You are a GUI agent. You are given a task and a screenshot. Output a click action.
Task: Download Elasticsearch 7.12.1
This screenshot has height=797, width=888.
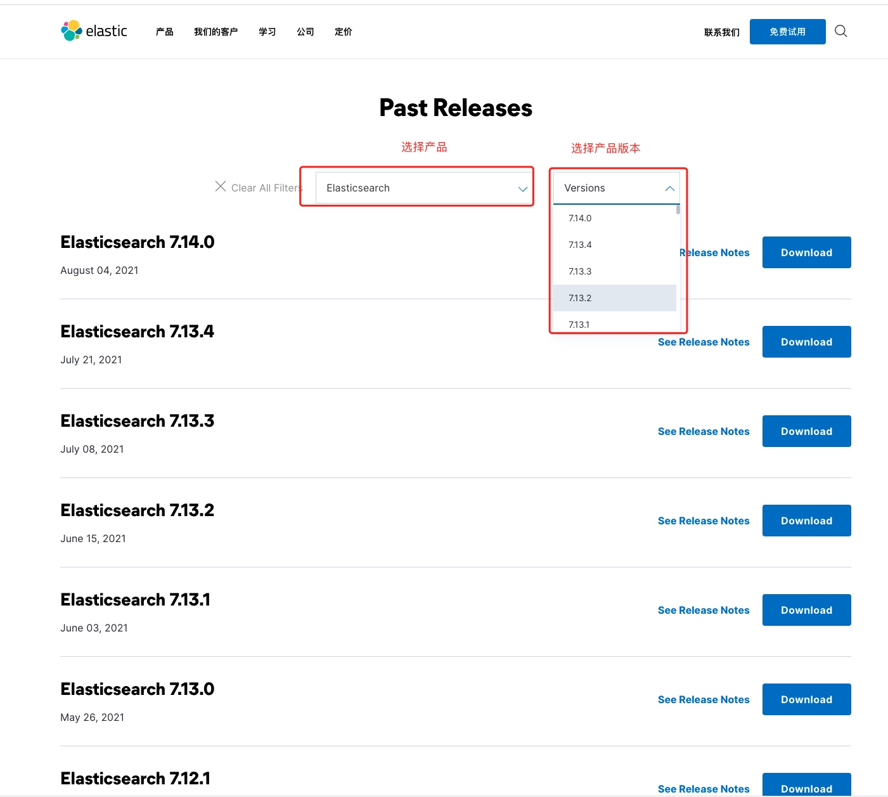pos(806,785)
